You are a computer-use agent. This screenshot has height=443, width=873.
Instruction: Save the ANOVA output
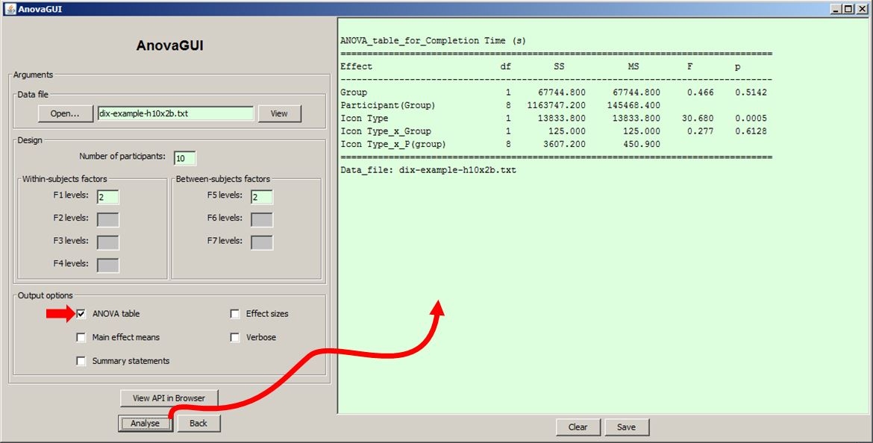coord(626,427)
